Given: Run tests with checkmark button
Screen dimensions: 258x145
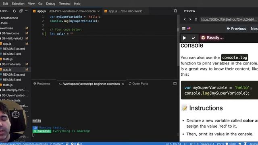Looking at the screenshot, I should (x=193, y=38).
